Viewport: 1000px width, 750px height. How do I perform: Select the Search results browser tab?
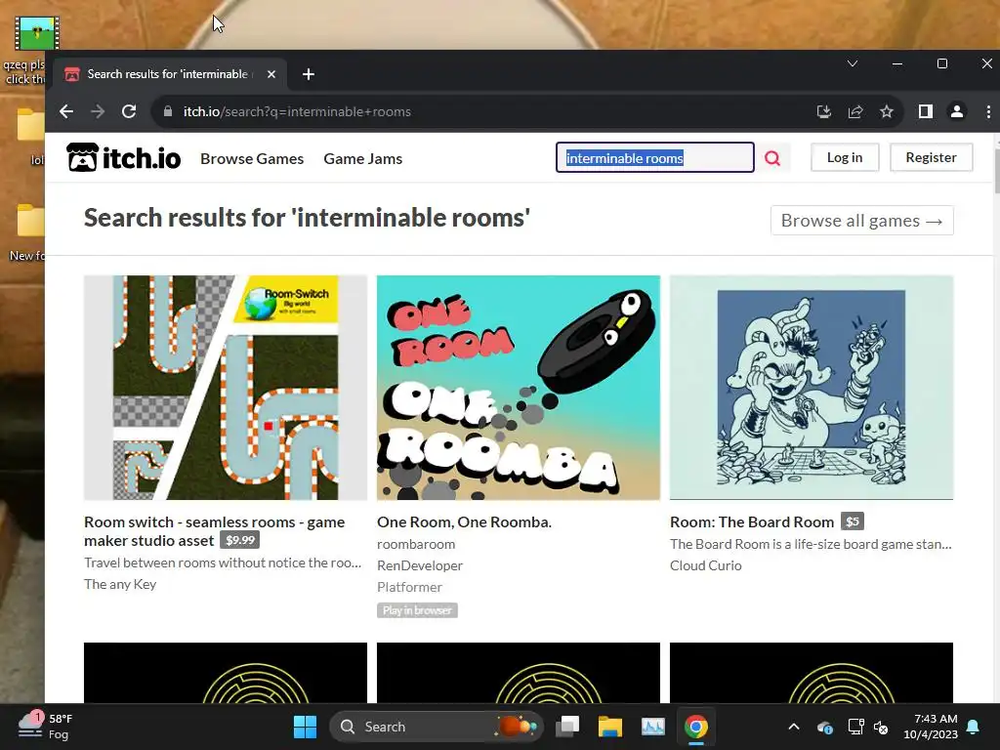[x=169, y=74]
